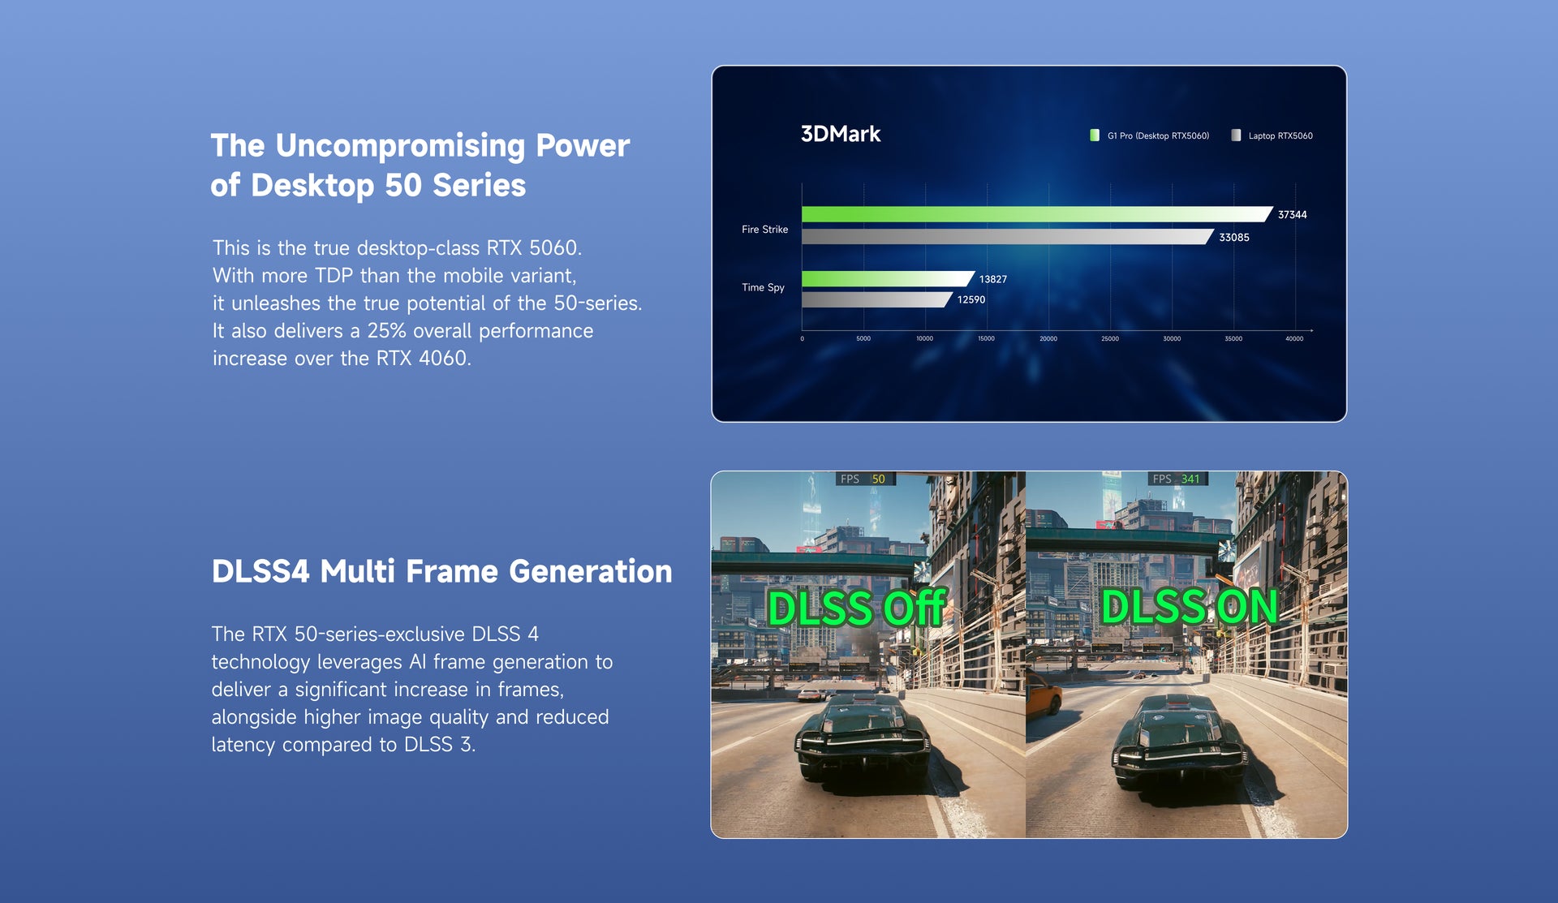
Task: Click the "Time Spy" axis label
Action: 763,288
